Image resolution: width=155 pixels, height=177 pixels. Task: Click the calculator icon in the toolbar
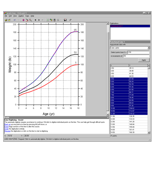tap(54, 20)
